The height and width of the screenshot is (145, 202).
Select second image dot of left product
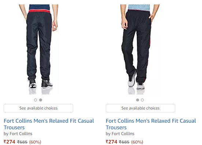click(41, 100)
